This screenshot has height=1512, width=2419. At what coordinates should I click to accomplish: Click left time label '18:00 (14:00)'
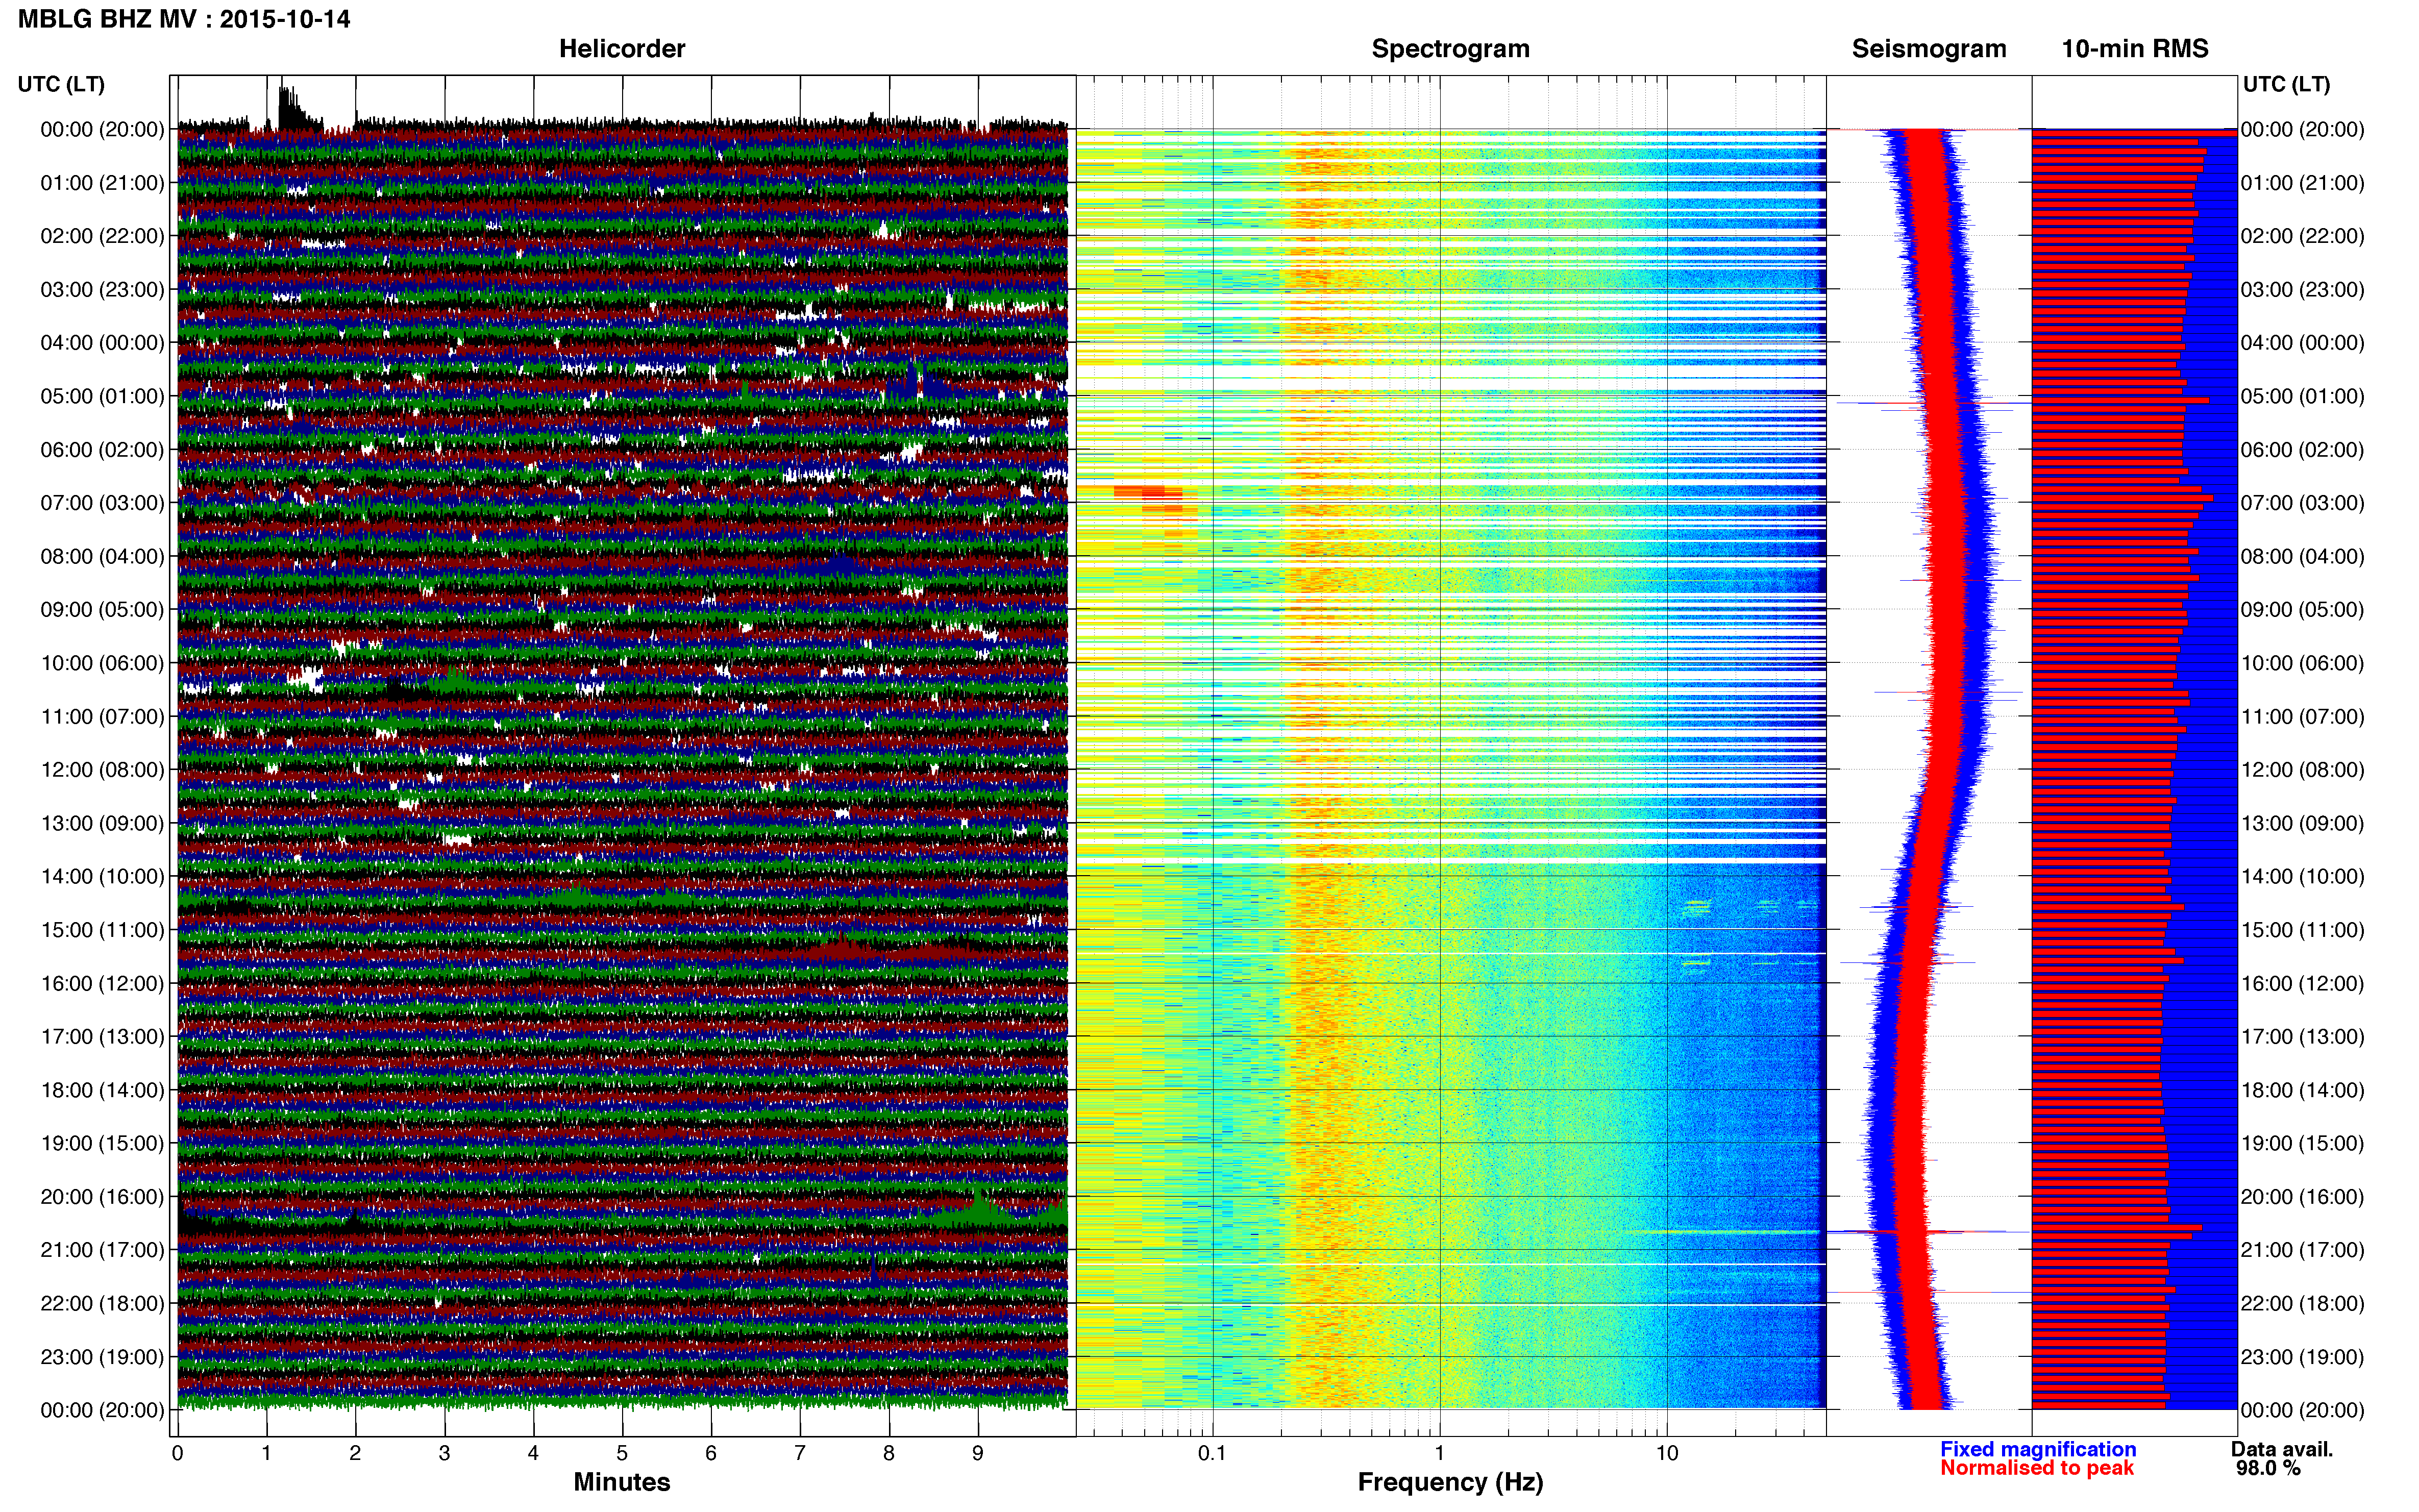point(102,1090)
